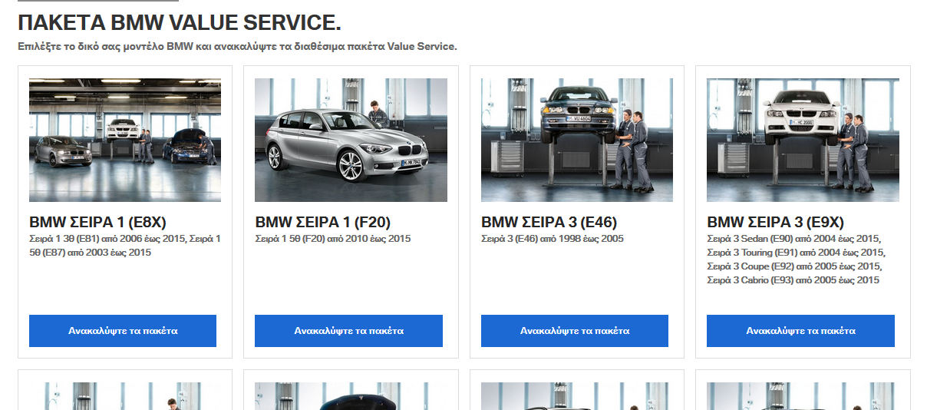
Task: Click 'Σειρά 1 5θ (F20) από 2010 έως 2015' text
Action: tap(333, 239)
